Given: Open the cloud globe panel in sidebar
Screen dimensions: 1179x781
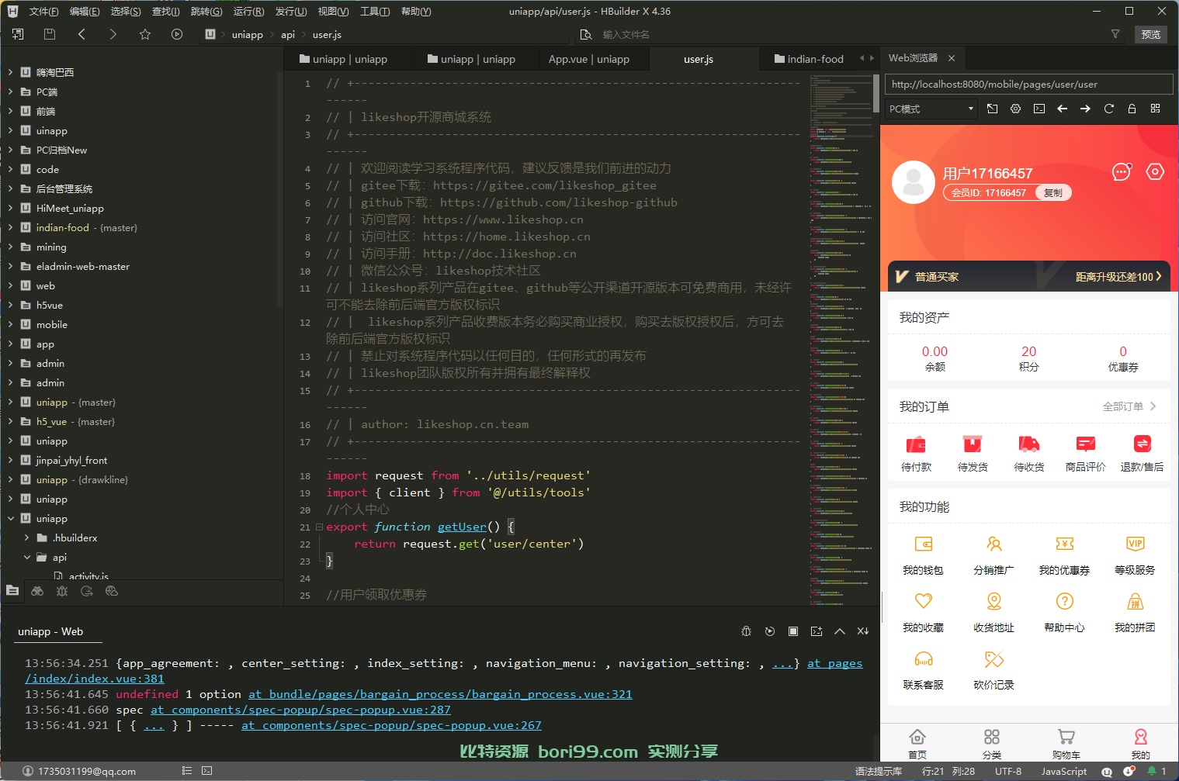Looking at the screenshot, I should click(112, 591).
